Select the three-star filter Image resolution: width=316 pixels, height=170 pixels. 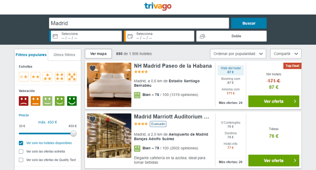tap(47, 77)
